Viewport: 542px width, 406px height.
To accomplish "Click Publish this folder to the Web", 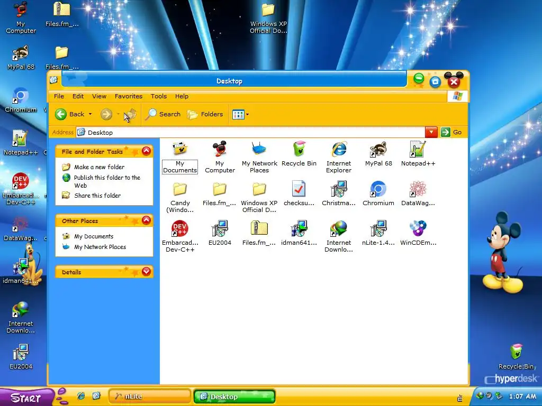I will click(x=107, y=181).
